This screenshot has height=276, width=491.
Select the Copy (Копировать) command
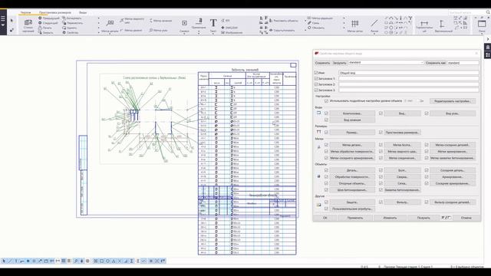(71, 18)
